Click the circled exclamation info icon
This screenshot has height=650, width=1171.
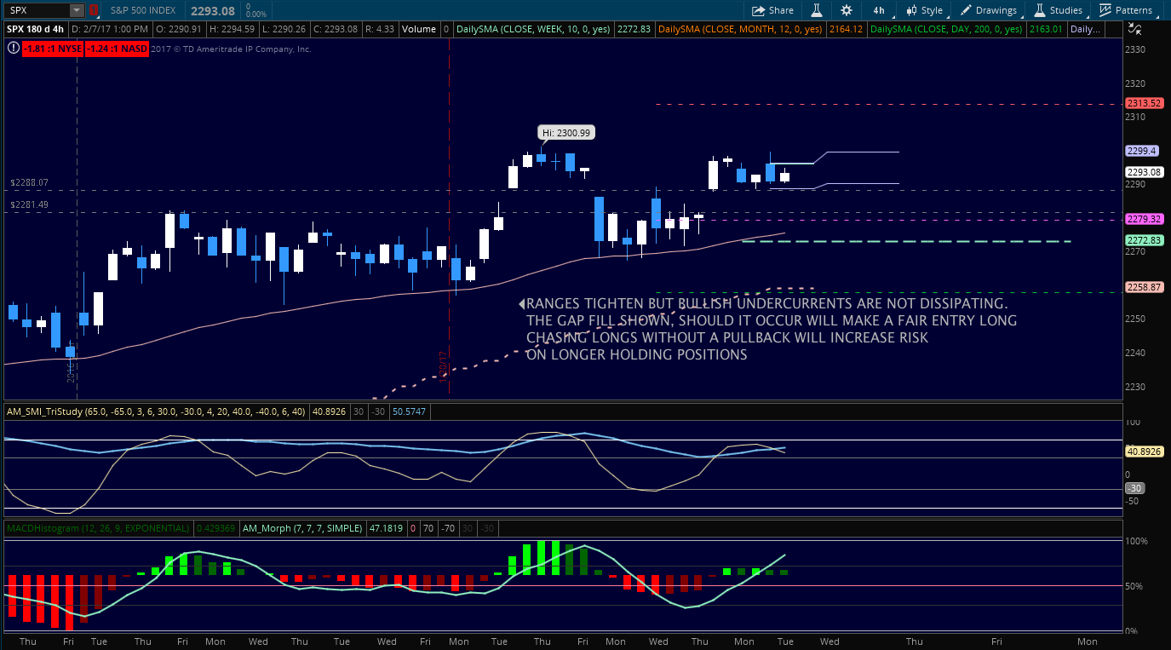(x=13, y=49)
